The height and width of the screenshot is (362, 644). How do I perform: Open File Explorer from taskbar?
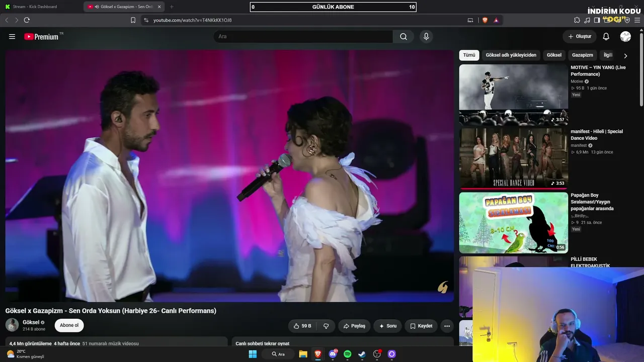[303, 354]
